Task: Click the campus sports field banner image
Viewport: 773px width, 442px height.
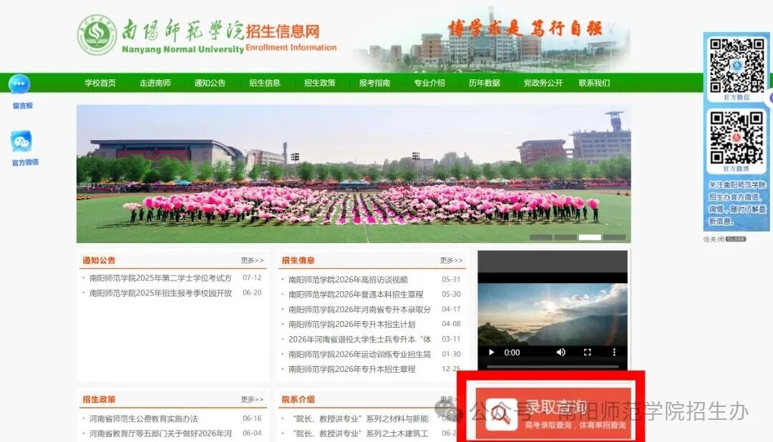Action: [x=354, y=174]
